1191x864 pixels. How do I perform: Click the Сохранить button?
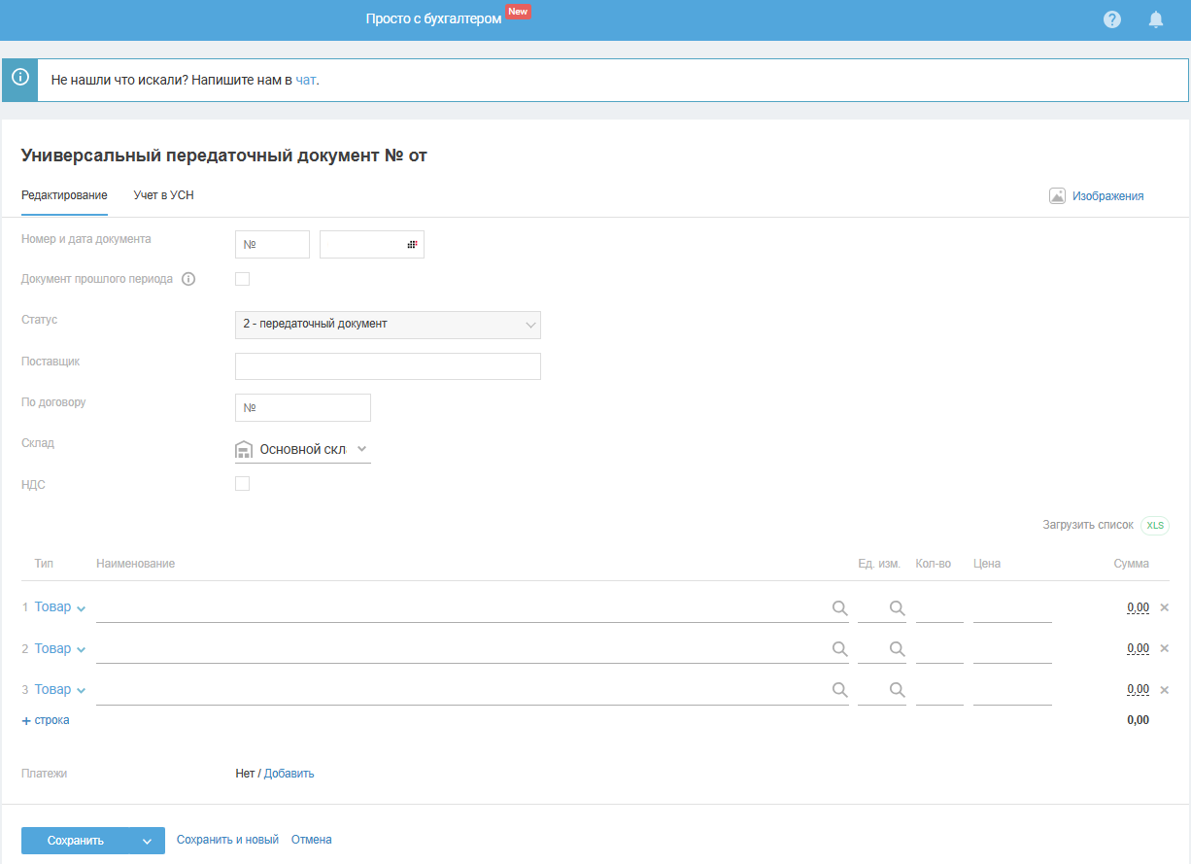click(x=76, y=841)
